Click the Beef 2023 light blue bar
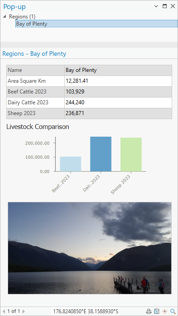The height and width of the screenshot is (316, 178). click(71, 164)
